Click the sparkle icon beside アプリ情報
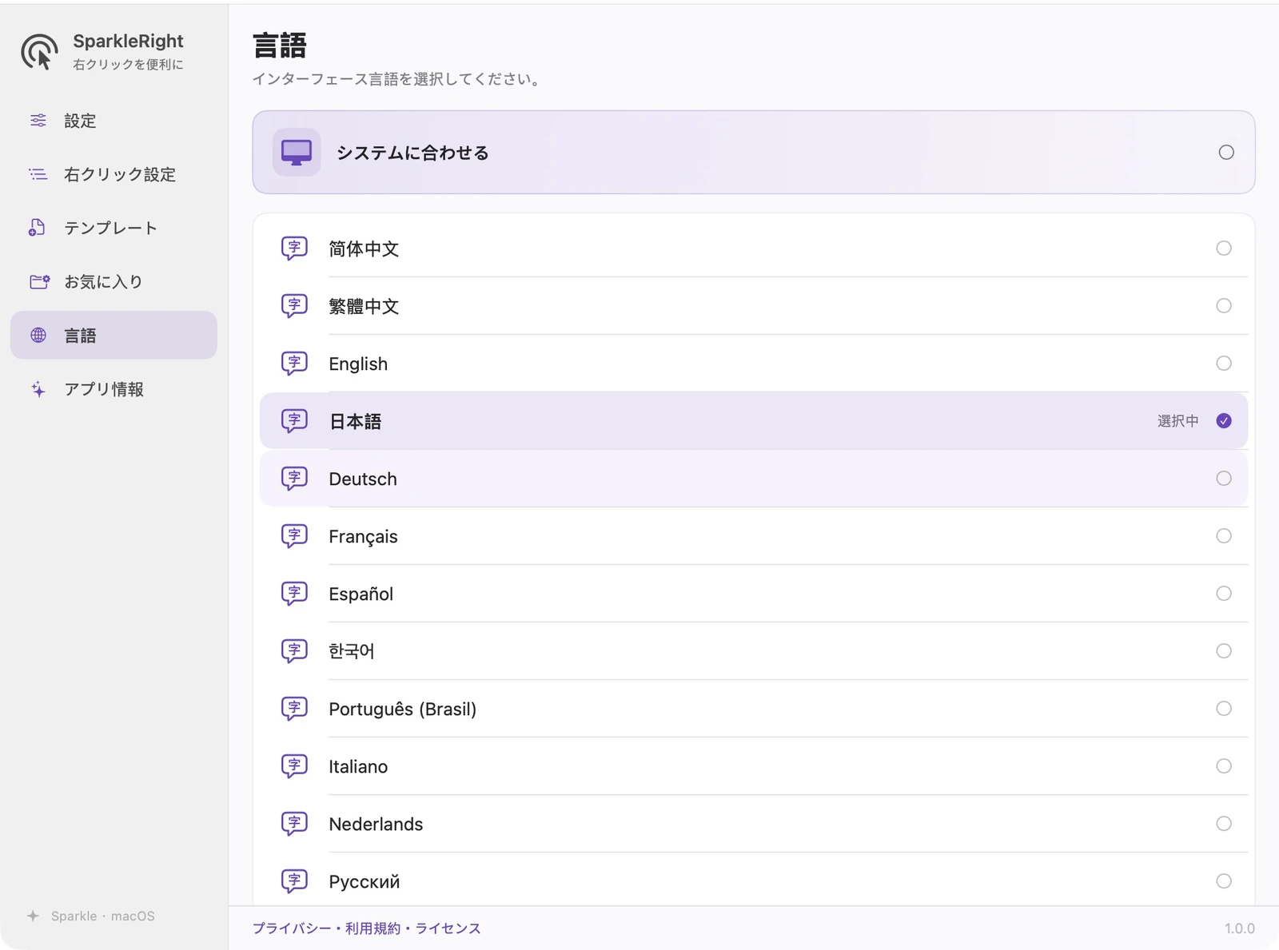Screen dimensions: 1279x950 (38, 389)
